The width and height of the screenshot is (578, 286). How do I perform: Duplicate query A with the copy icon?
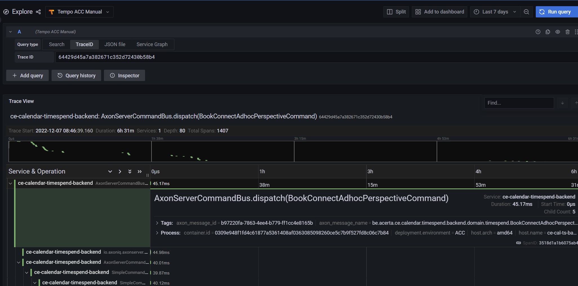coord(548,32)
